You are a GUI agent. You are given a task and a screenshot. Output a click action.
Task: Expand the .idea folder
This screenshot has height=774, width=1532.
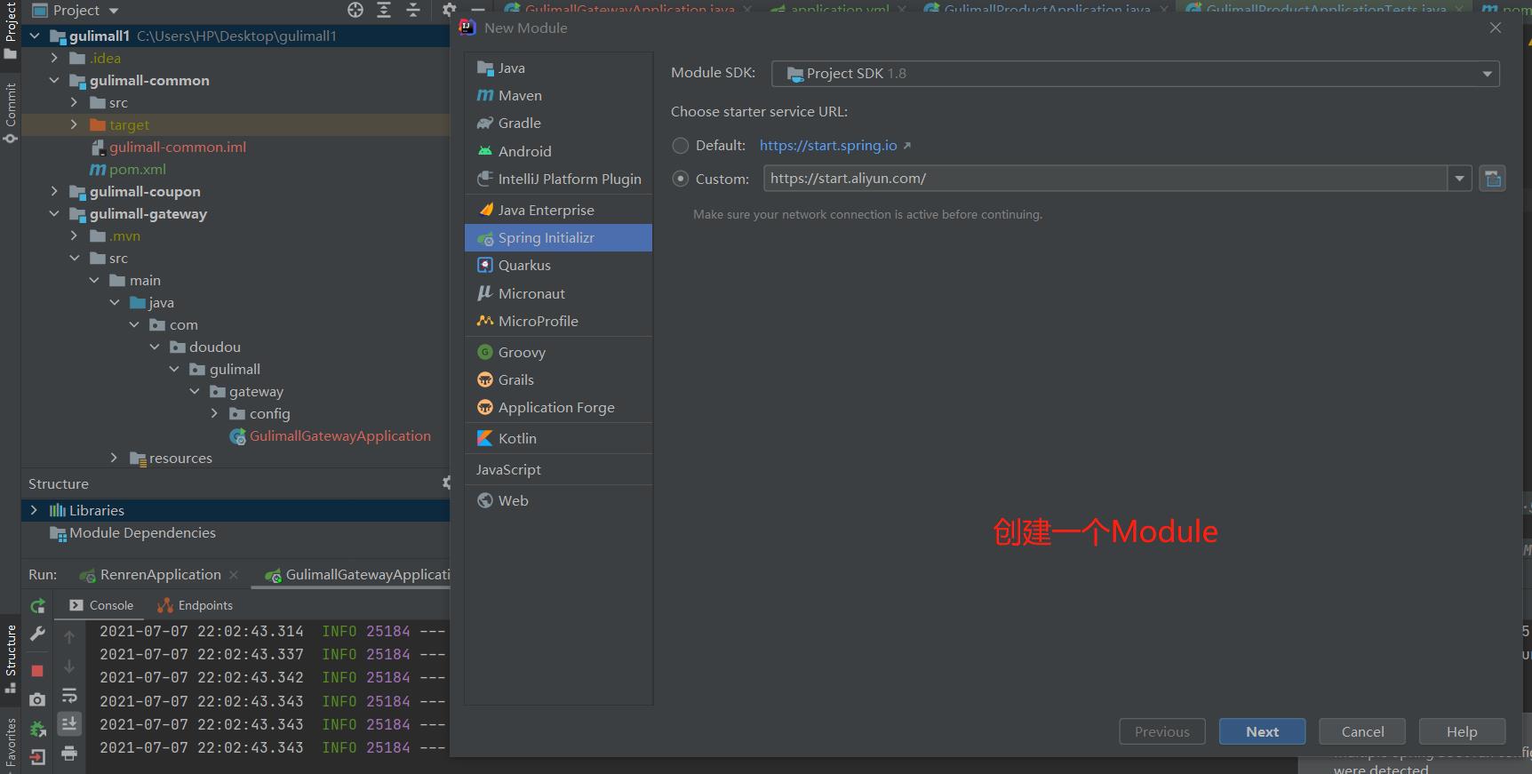click(x=54, y=59)
